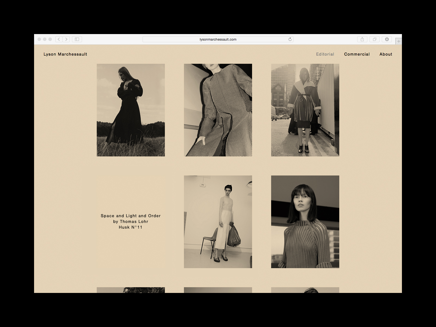The image size is (436, 327).
Task: Open portrait of woman in knit sweater
Action: point(305,222)
